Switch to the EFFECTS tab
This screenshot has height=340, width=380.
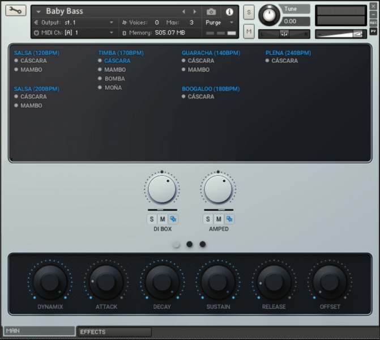114,332
